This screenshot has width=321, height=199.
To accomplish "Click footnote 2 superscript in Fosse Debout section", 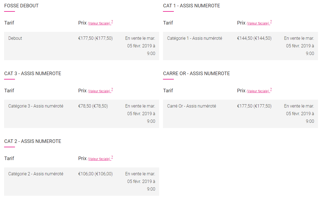I will (112, 22).
